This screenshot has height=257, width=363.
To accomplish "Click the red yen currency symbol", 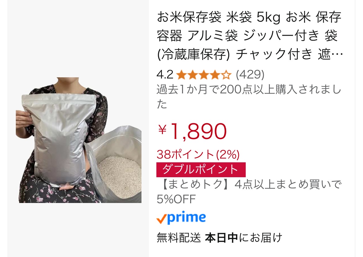I will click(x=162, y=129).
